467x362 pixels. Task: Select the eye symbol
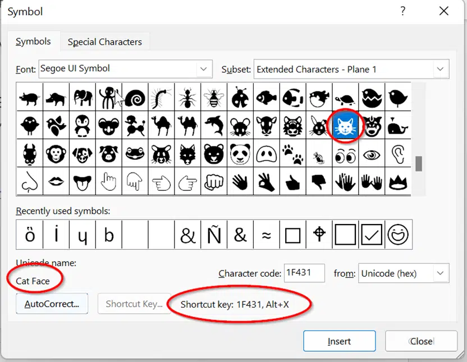[x=372, y=154]
